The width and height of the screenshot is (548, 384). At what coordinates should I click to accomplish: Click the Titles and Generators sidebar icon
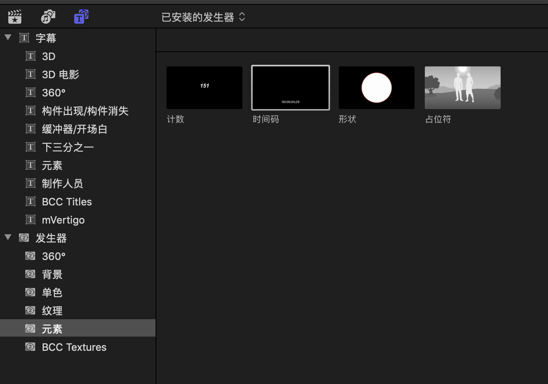tap(81, 17)
